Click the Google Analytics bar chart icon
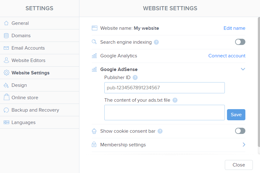 click(94, 55)
